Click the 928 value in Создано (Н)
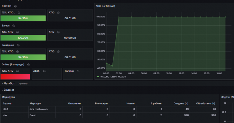Viewport: 234px width, 123px height. pyautogui.click(x=186, y=115)
